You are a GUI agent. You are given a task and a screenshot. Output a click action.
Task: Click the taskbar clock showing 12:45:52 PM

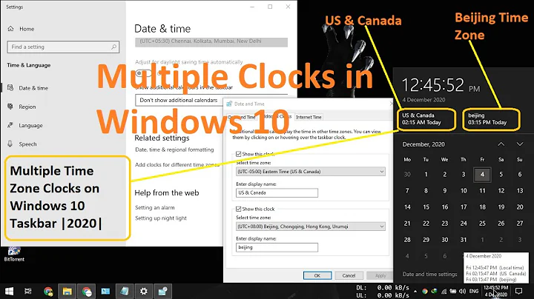(496, 291)
